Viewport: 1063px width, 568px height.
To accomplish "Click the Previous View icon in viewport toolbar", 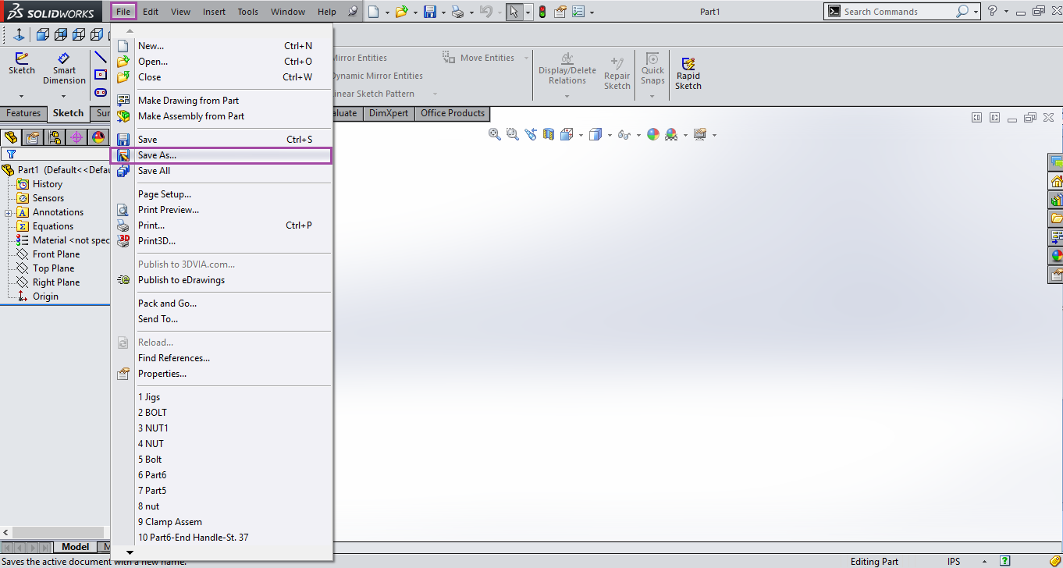I will click(531, 134).
